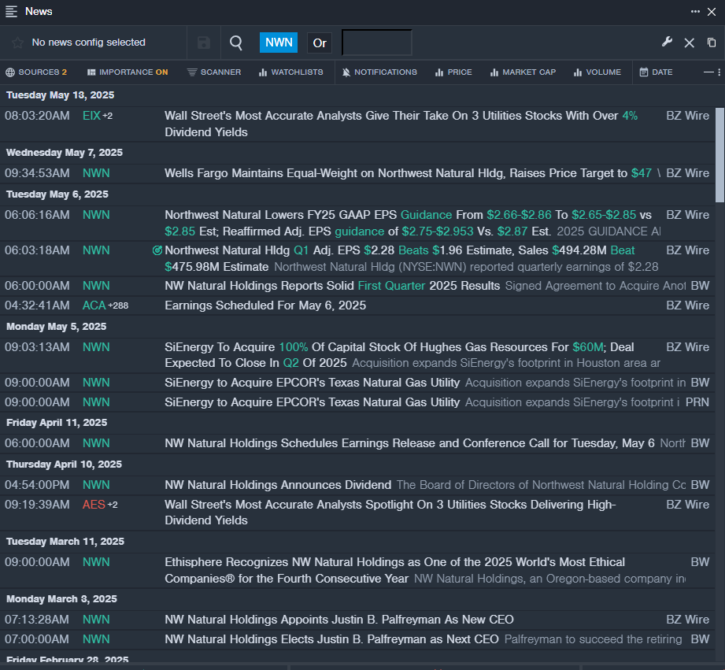Screen dimensions: 725x670
Task: Open NW Natural Holdings Reports Solid First Quarter
Action: tap(332, 286)
